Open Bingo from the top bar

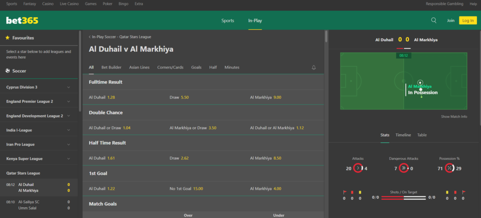(x=124, y=4)
